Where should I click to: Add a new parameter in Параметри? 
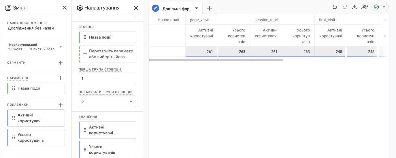[61, 78]
